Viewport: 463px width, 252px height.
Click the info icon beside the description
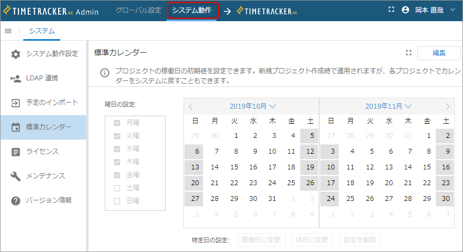pyautogui.click(x=105, y=73)
